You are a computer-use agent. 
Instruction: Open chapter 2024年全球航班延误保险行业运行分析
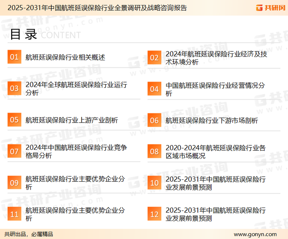(x=76, y=89)
